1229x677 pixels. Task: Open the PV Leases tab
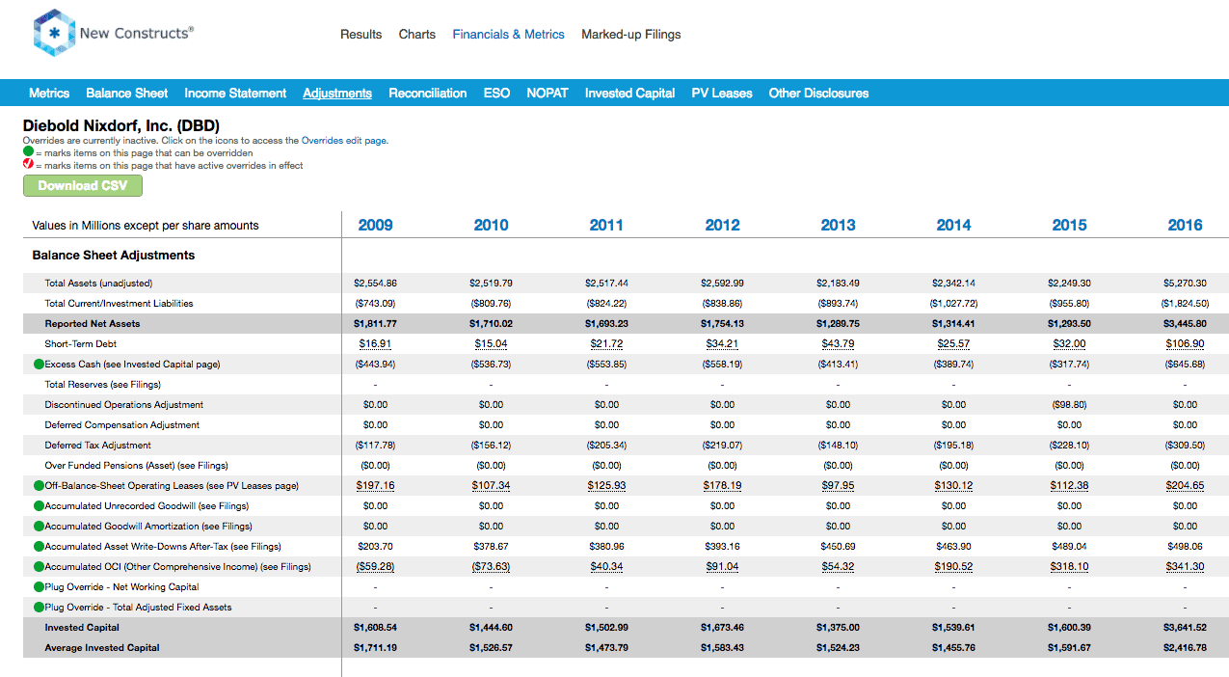(722, 94)
